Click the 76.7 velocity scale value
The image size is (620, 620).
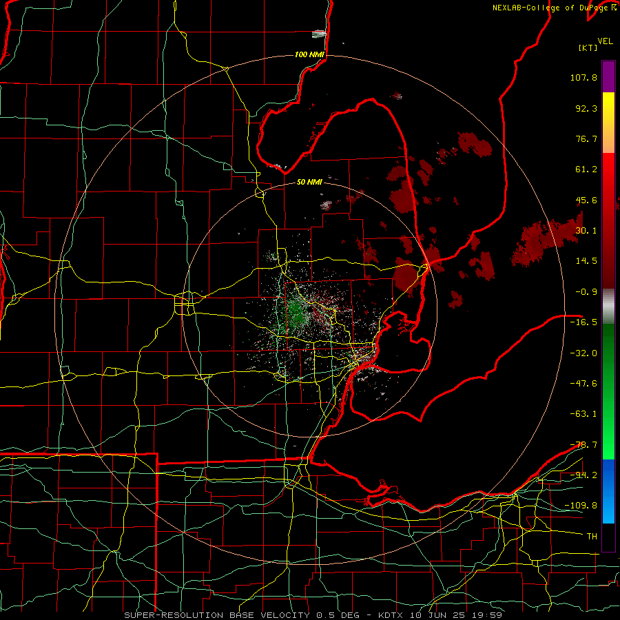pyautogui.click(x=586, y=138)
